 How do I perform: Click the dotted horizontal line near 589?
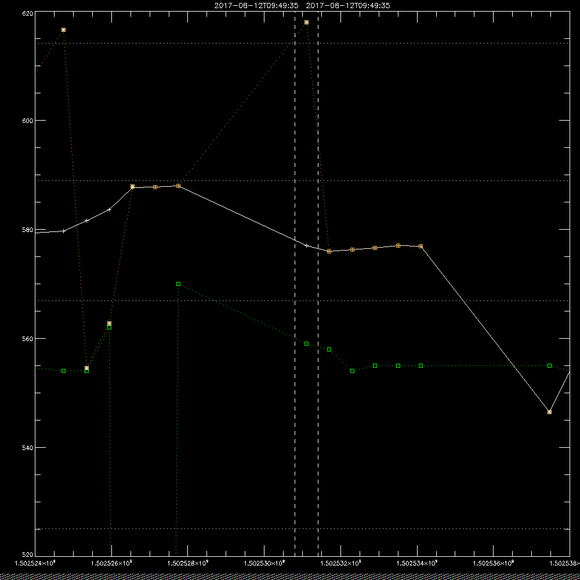tap(302, 180)
